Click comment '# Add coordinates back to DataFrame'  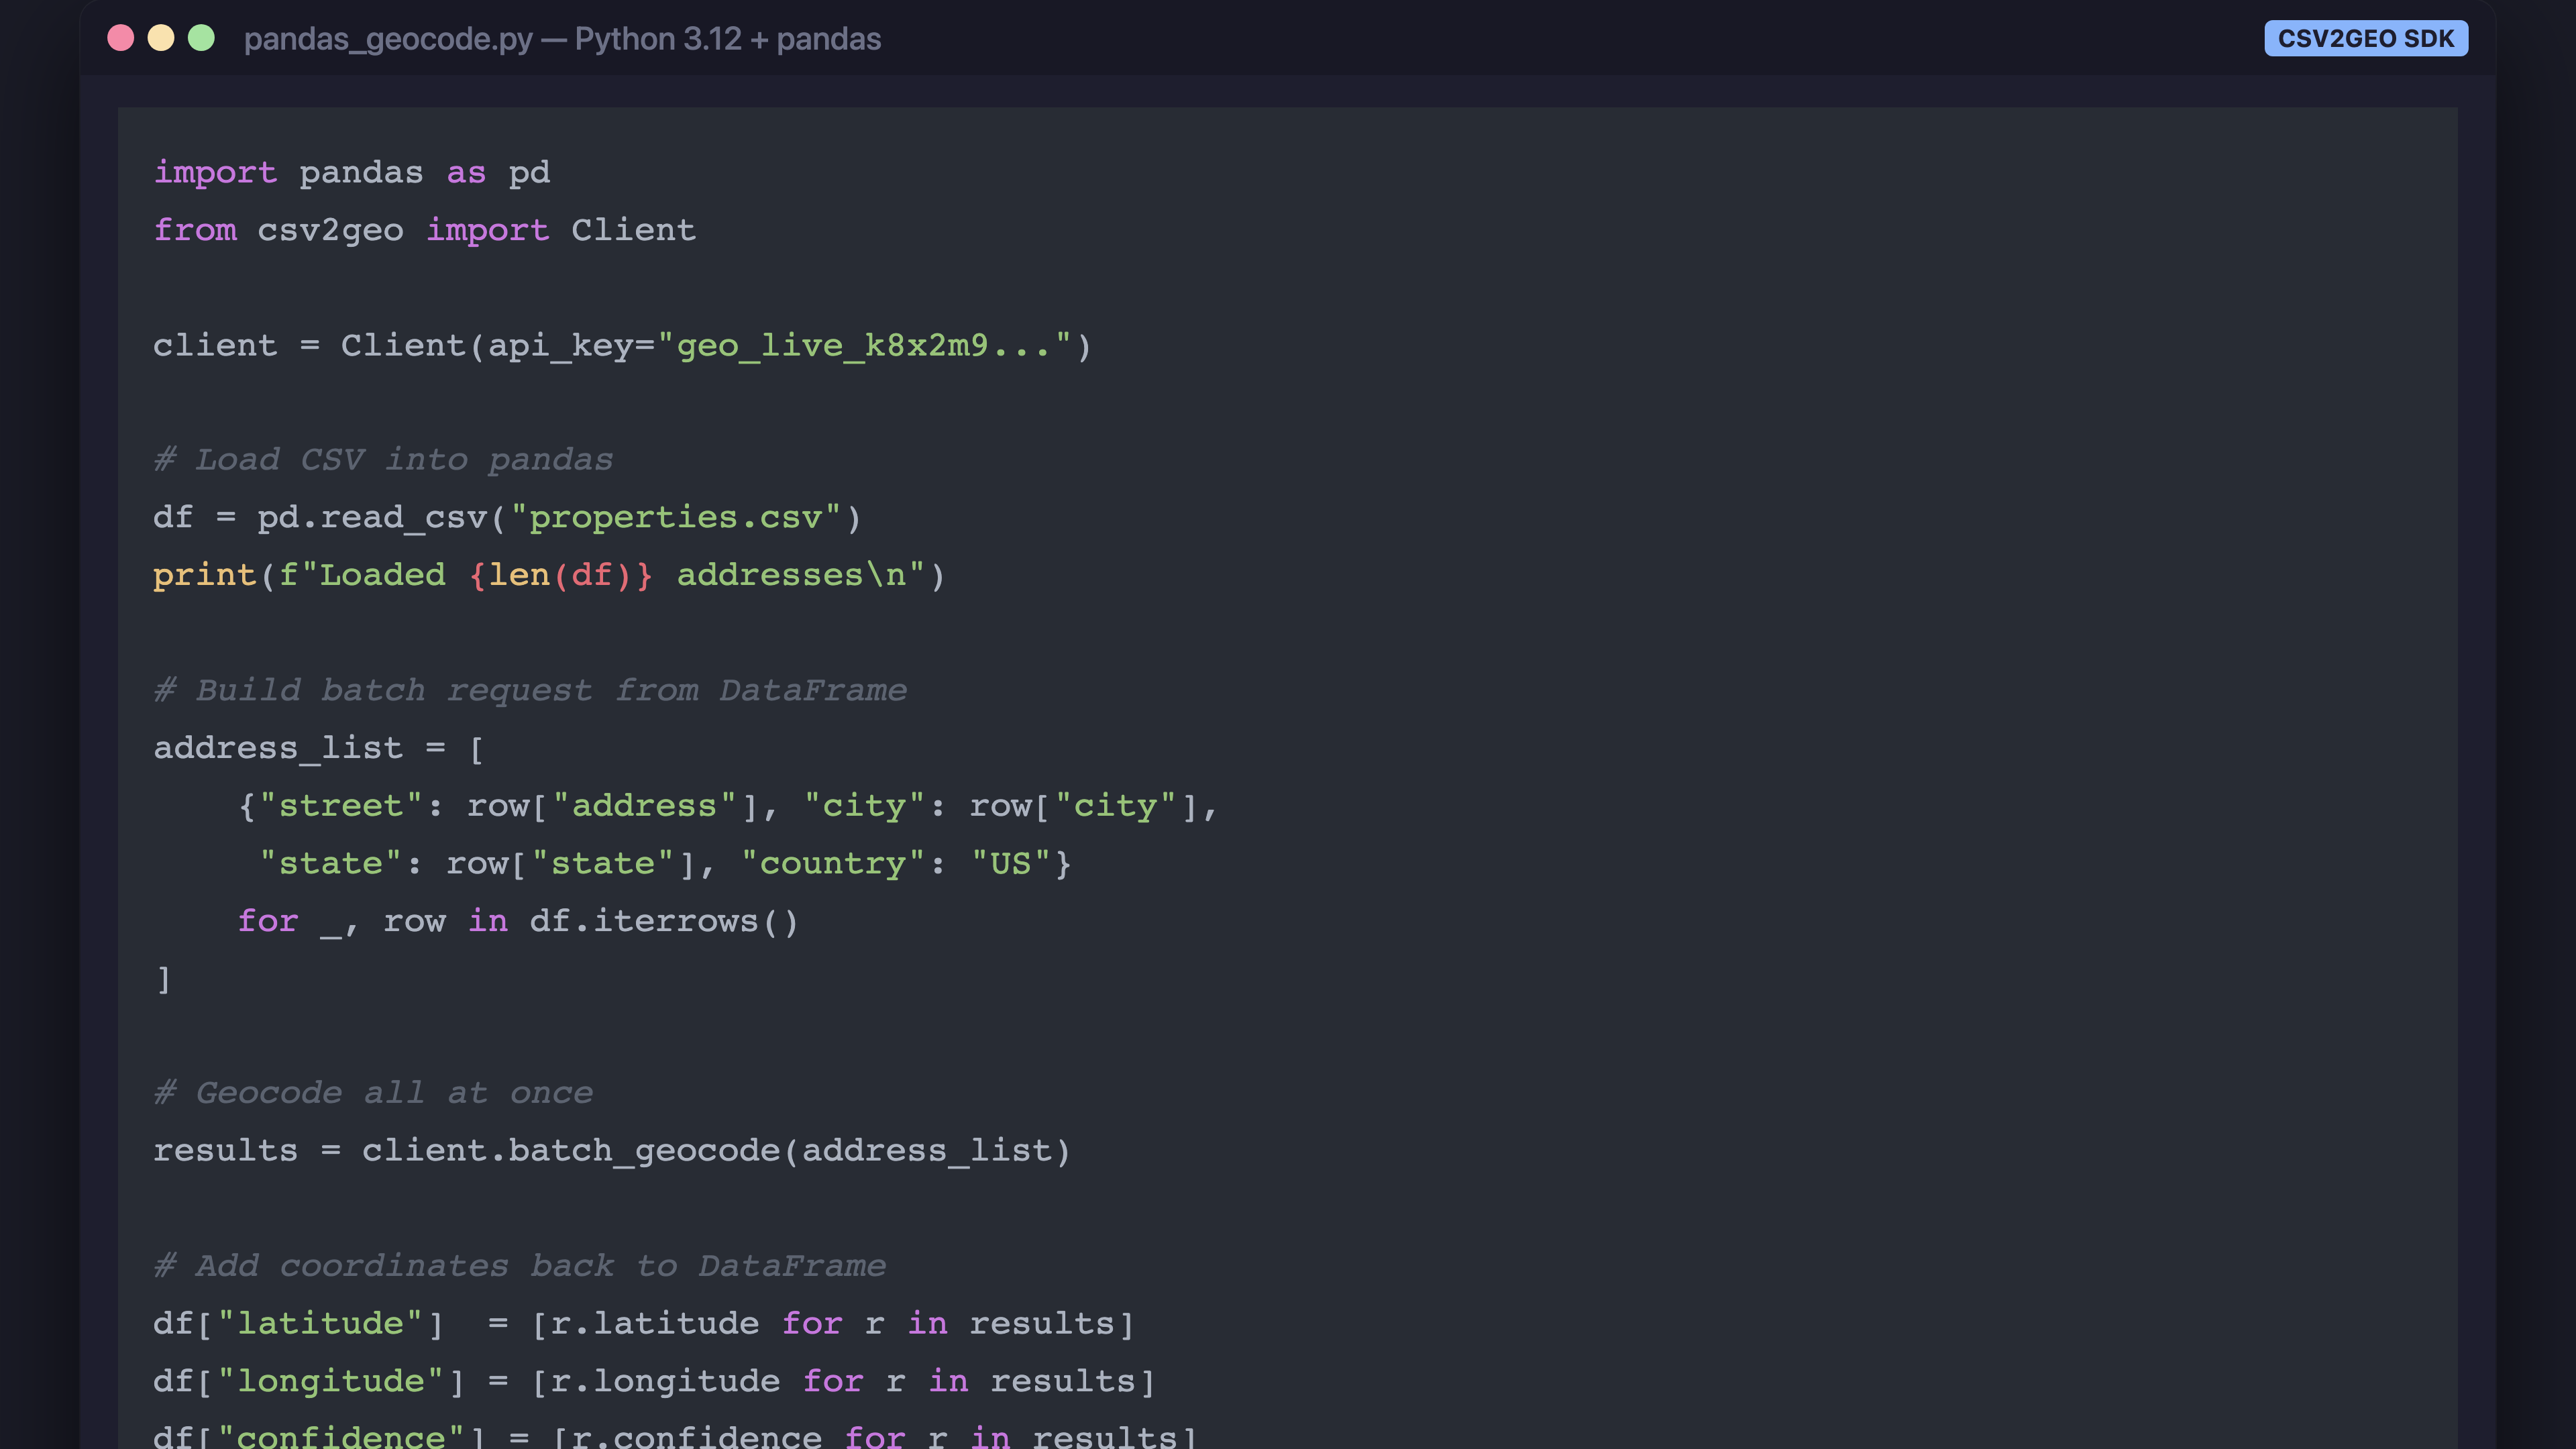(519, 1267)
